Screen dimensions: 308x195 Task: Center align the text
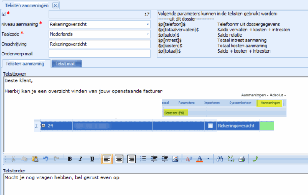(x=119, y=159)
